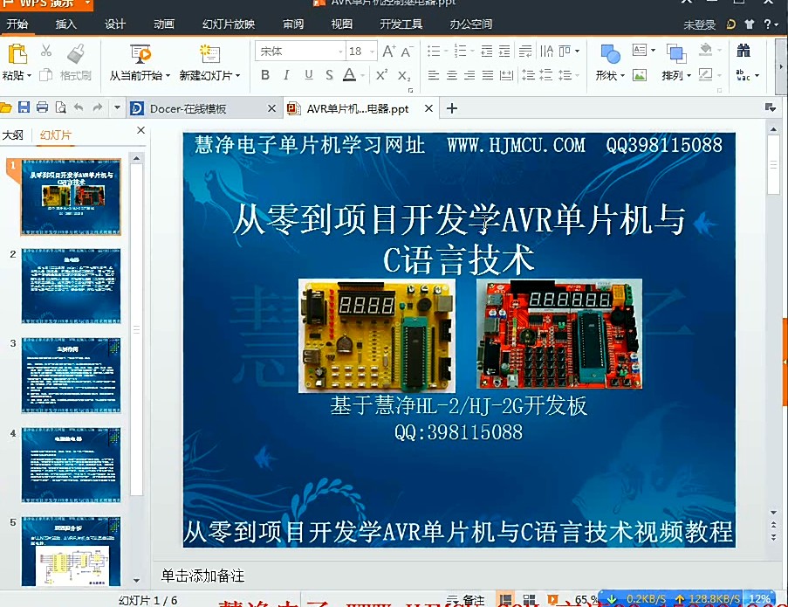Open the 视图 ribbon tab
Viewport: 788px width, 607px height.
(342, 24)
